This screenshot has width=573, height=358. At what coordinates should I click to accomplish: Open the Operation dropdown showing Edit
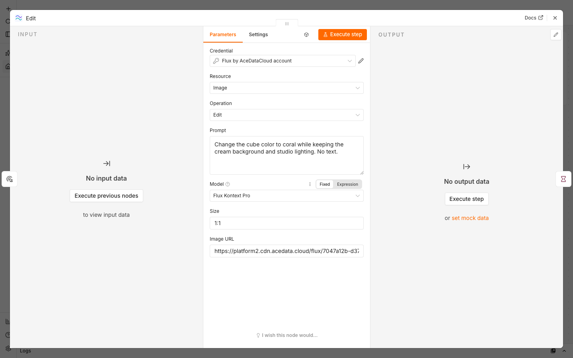pyautogui.click(x=286, y=115)
